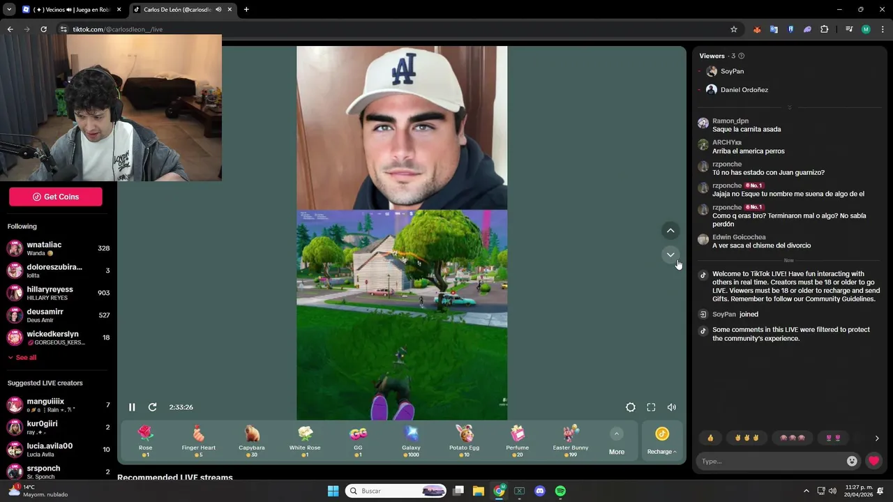Open lucia.avila00 suggested live

point(59,450)
